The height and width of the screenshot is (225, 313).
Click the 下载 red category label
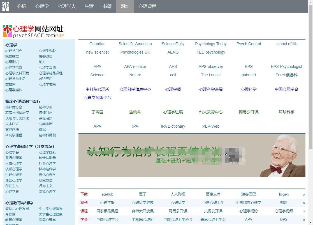point(84,194)
